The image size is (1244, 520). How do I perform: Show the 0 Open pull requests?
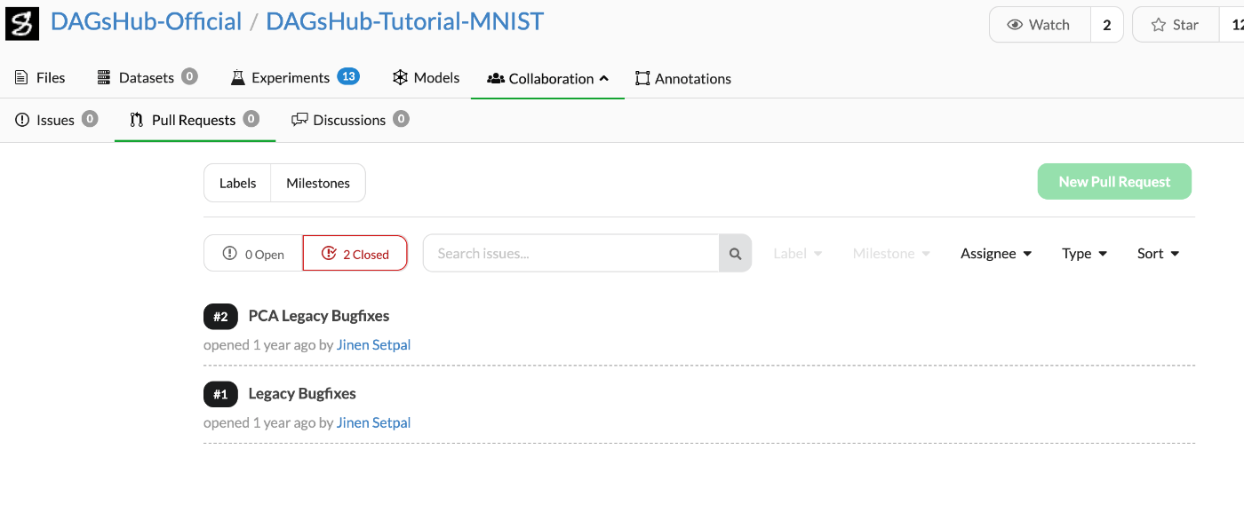pyautogui.click(x=253, y=254)
